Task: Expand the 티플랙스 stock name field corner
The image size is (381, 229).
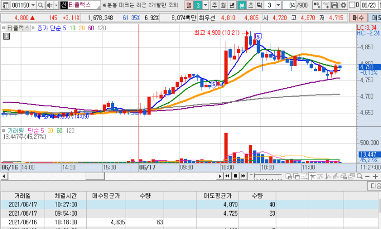Action: pyautogui.click(x=98, y=7)
